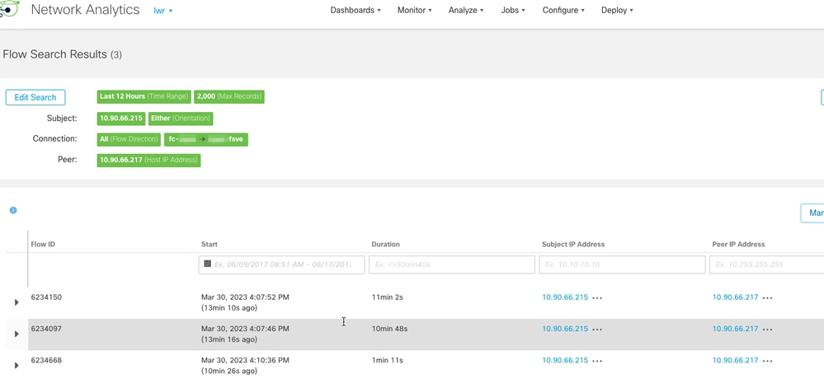Expand the flow 6234150 row
824x383 pixels.
click(x=16, y=302)
